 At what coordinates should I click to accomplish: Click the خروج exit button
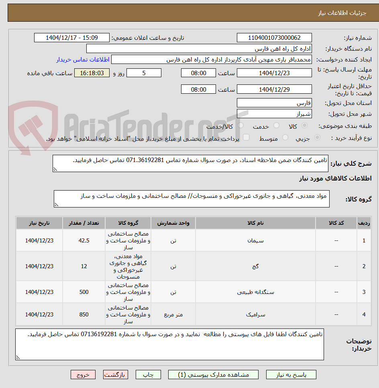83,375
